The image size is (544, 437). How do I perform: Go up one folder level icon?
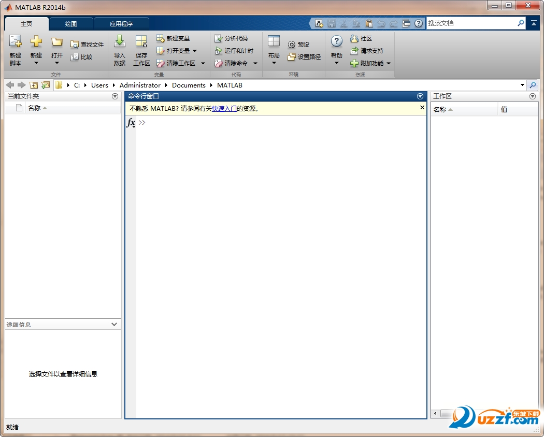pyautogui.click(x=33, y=85)
